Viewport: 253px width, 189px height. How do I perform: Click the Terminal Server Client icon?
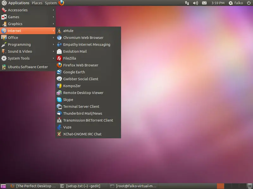tap(59, 106)
